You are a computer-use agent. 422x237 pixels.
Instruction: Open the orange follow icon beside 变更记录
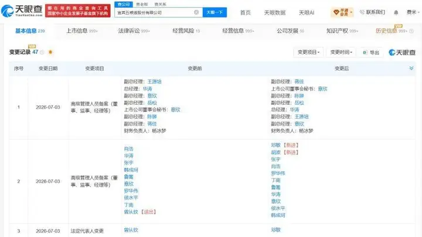tap(50, 52)
